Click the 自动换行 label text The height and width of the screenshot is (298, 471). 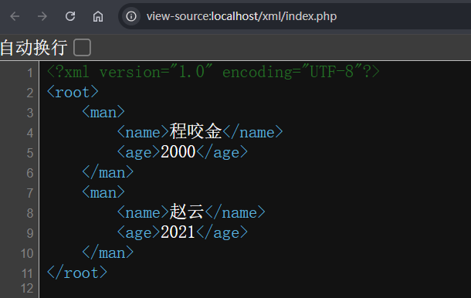pyautogui.click(x=33, y=47)
